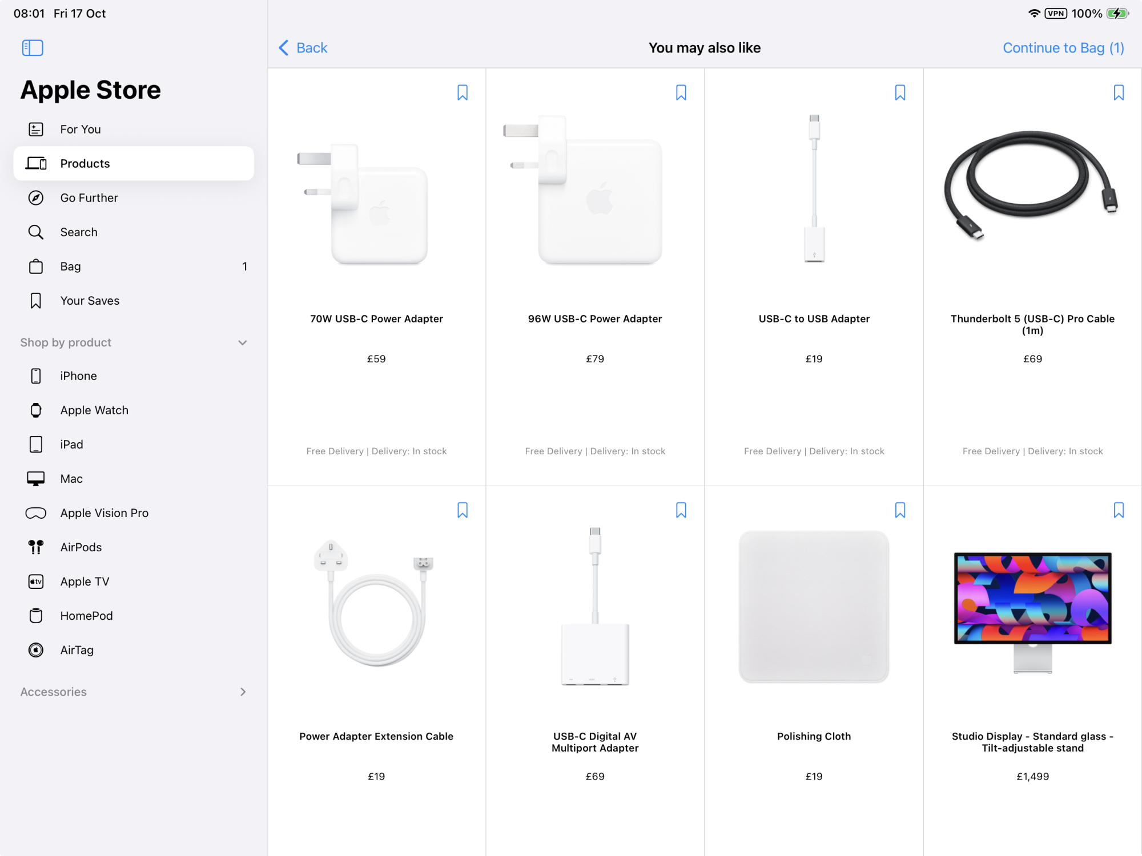Collapse the Shop by product section
Viewport: 1142px width, 856px height.
pos(243,342)
